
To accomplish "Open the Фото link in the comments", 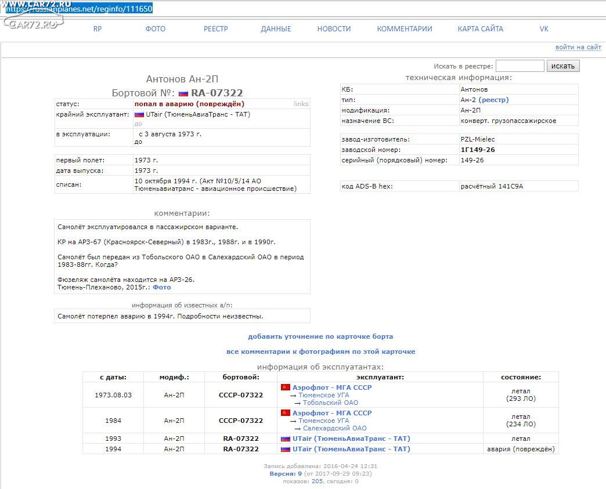I will (x=161, y=287).
